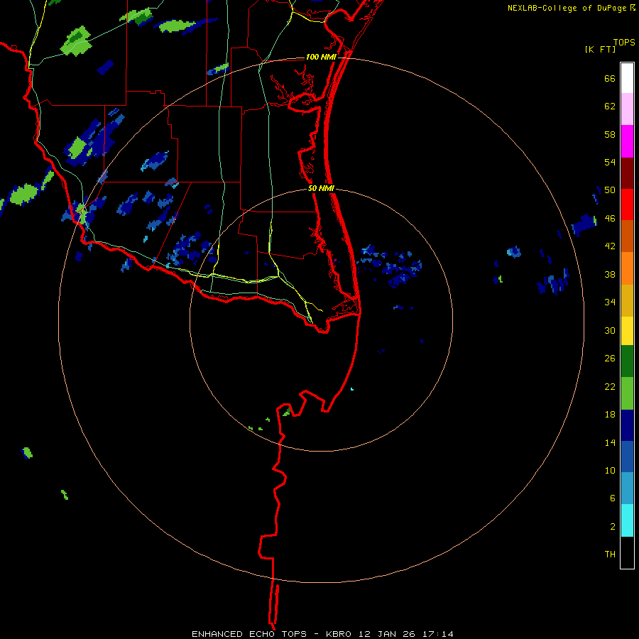Pick the magenta legend swatch
The width and height of the screenshot is (639, 639).
627,141
